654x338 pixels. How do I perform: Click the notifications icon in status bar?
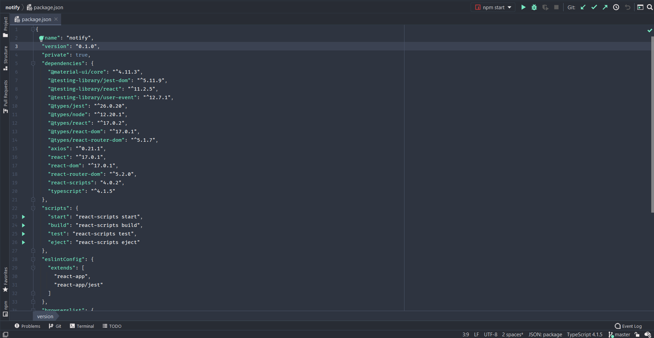click(648, 335)
